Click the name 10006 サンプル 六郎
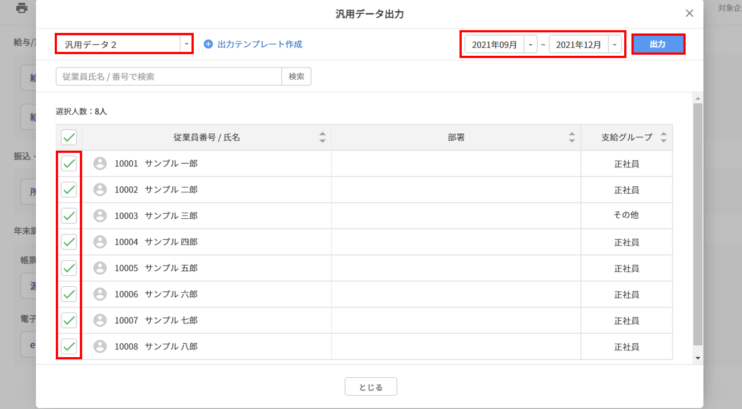This screenshot has width=742, height=409. (156, 294)
